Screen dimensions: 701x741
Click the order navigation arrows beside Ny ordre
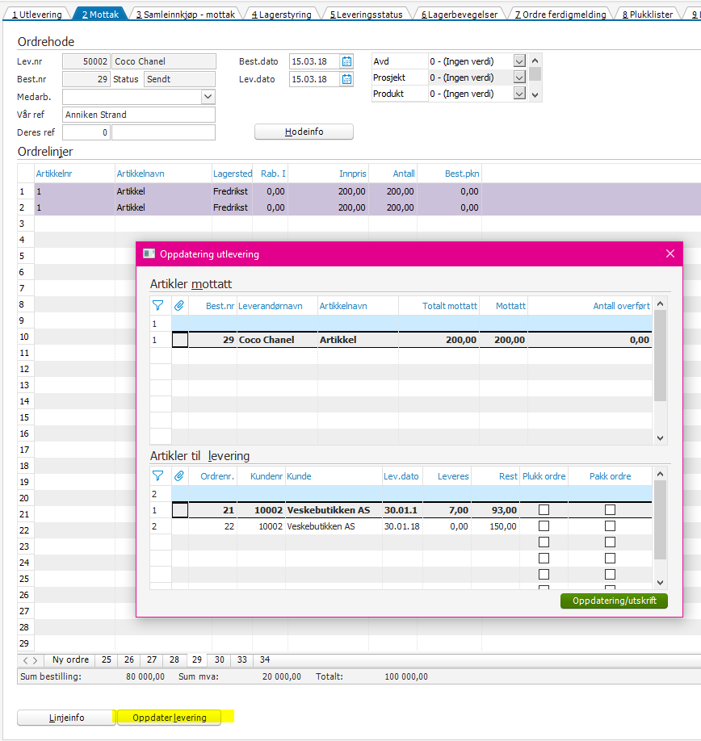(30, 659)
